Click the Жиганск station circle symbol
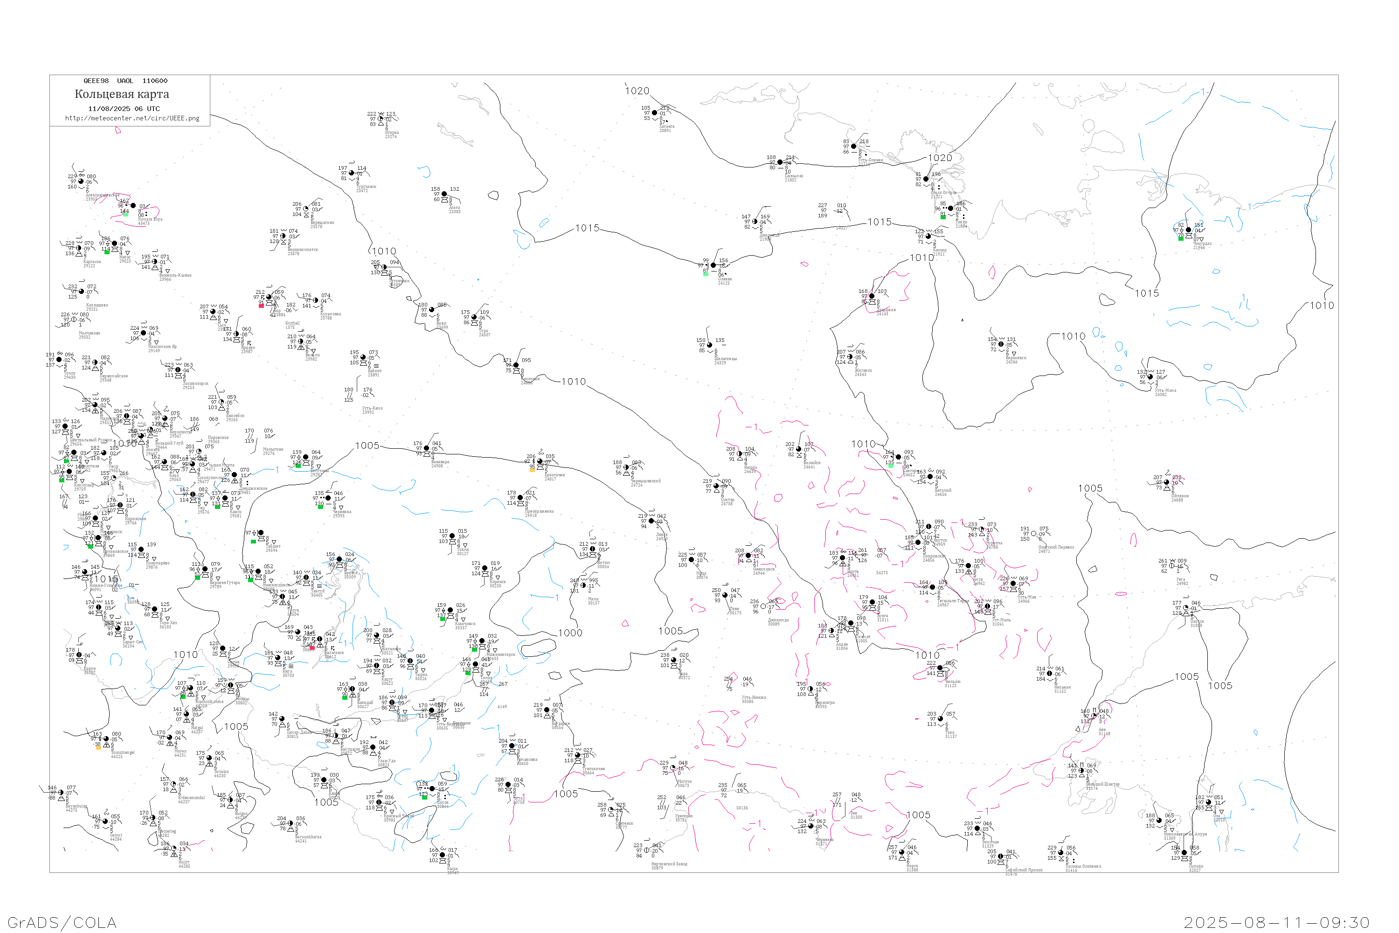 click(850, 357)
